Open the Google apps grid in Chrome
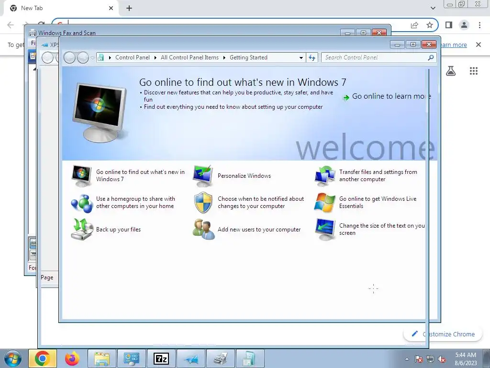490x368 pixels. (x=474, y=71)
